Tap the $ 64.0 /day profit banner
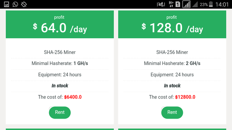Screen dimensions: 232x130 pyautogui.click(x=60, y=24)
